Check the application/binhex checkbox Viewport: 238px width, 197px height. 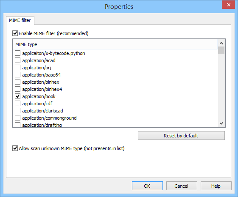[18, 82]
